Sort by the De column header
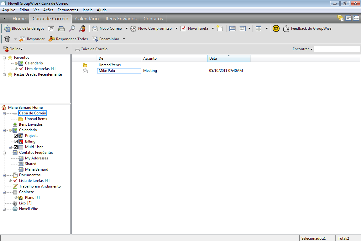The width and height of the screenshot is (361, 241). 119,58
